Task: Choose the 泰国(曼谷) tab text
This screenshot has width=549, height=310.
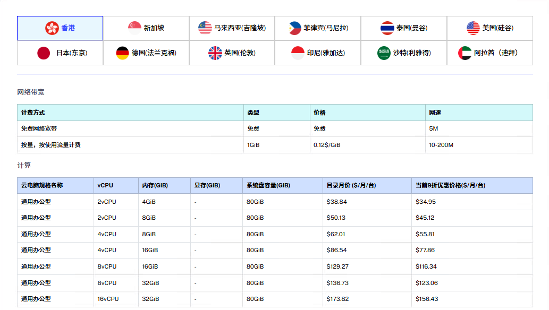Action: pyautogui.click(x=411, y=28)
